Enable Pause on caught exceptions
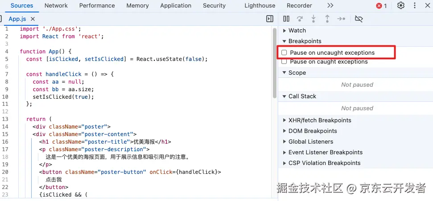The image size is (433, 201). pos(284,62)
